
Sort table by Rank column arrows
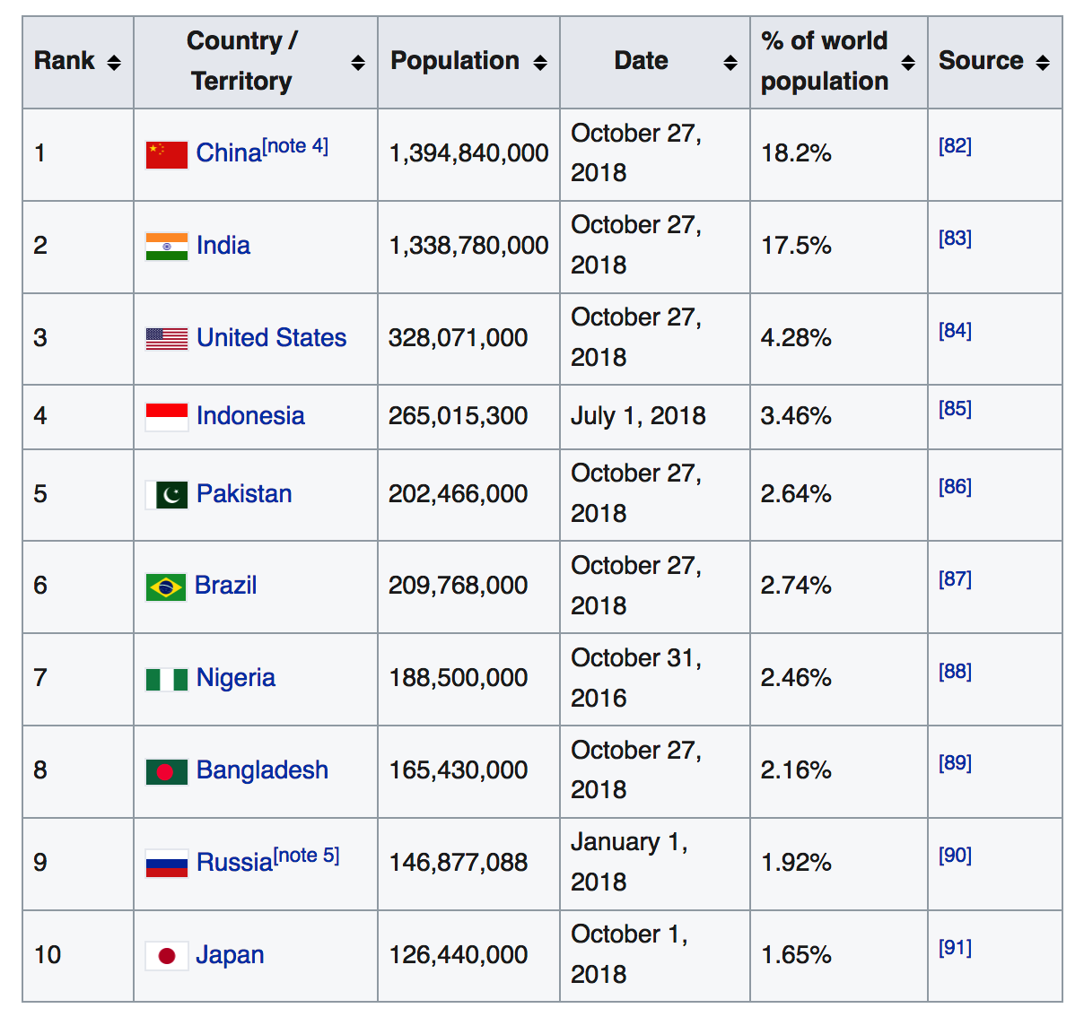click(x=114, y=63)
